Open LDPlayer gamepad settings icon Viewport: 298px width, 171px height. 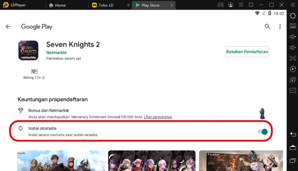click(x=221, y=5)
